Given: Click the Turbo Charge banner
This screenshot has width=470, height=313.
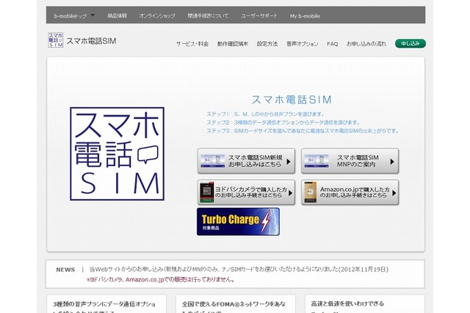Looking at the screenshot, I should click(238, 222).
